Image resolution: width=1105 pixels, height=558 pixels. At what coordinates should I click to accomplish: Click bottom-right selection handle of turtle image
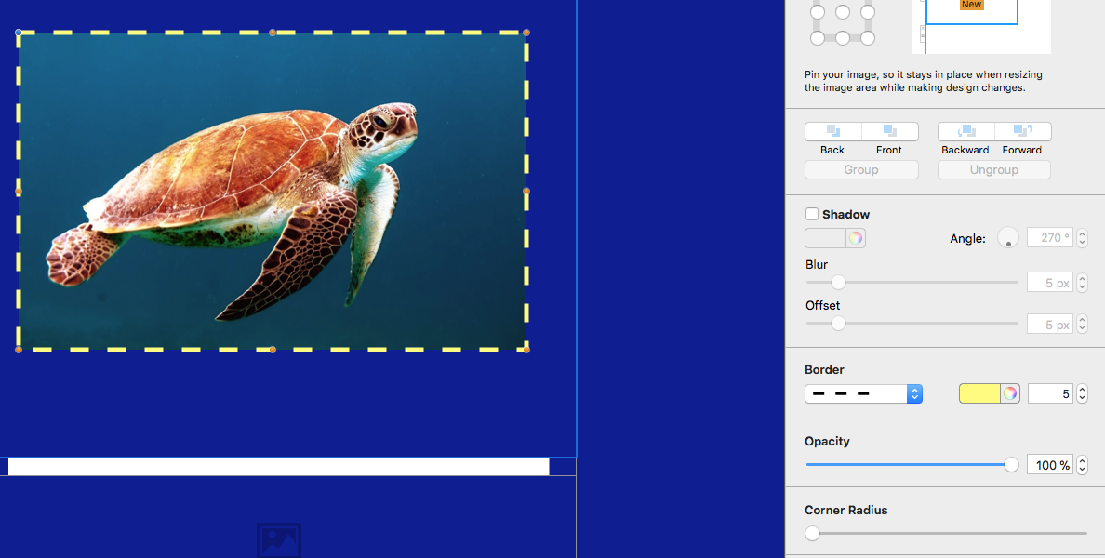pyautogui.click(x=526, y=350)
